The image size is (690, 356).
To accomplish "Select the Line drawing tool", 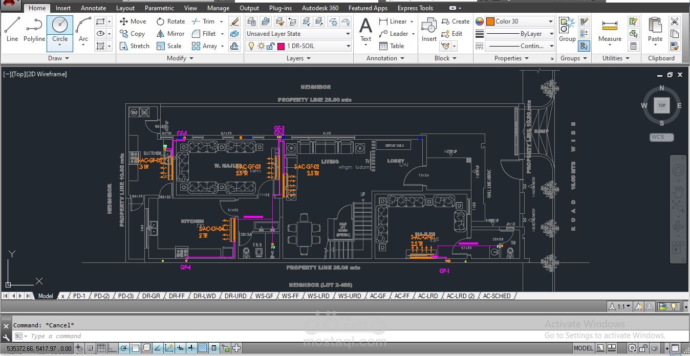I will coord(12,29).
